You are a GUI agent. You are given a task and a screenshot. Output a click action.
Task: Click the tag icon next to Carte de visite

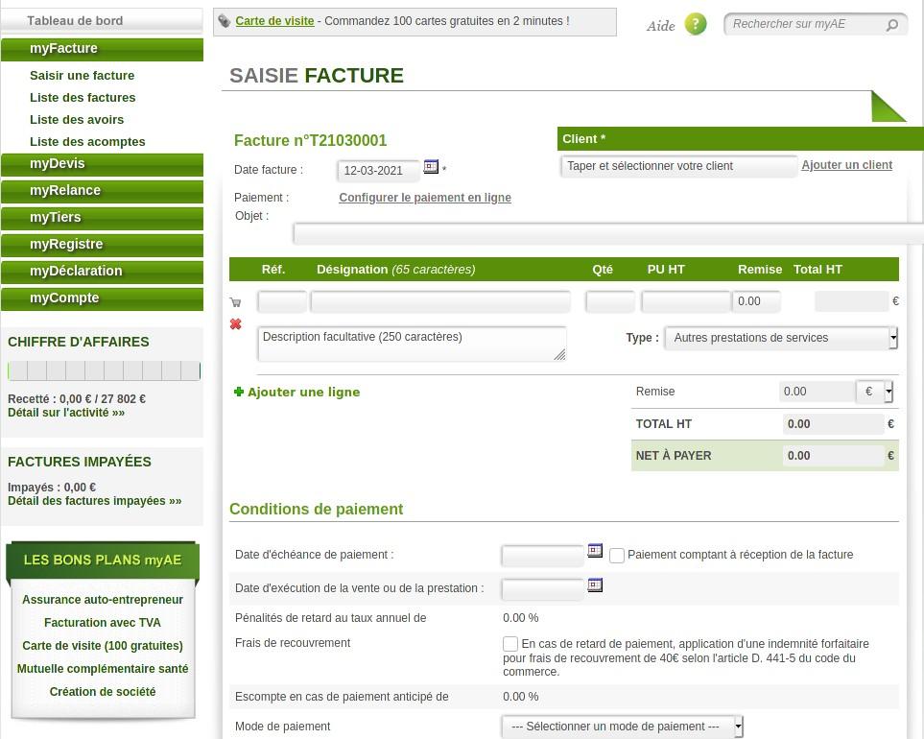pyautogui.click(x=224, y=21)
